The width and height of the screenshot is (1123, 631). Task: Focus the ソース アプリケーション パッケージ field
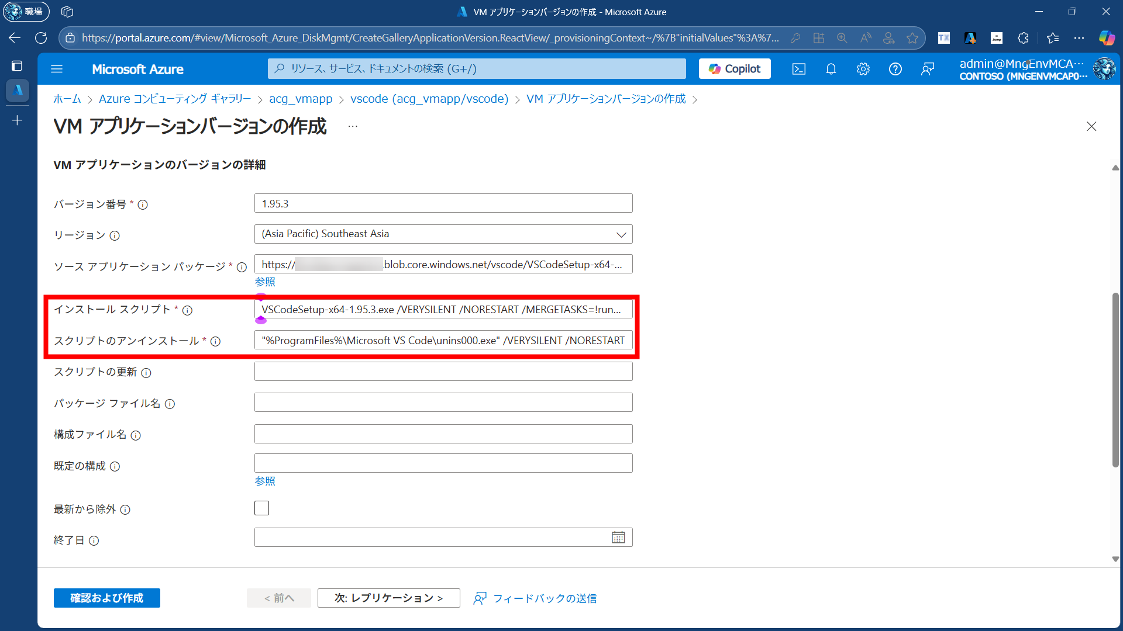click(443, 264)
